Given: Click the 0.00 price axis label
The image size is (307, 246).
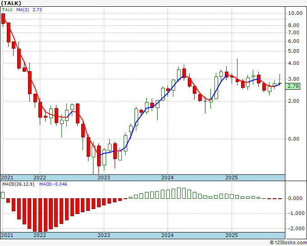Looking at the screenshot, I should coord(293,139).
